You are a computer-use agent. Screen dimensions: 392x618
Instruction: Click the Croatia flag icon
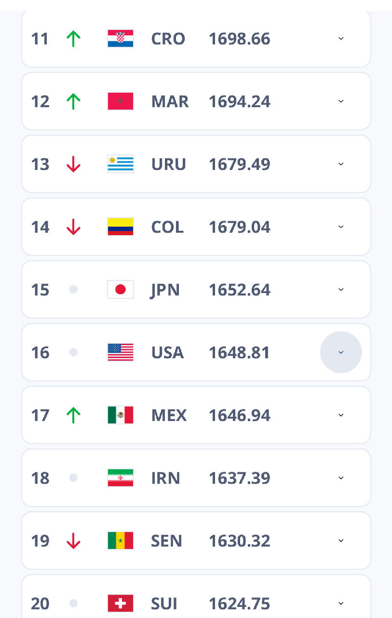coord(120,39)
